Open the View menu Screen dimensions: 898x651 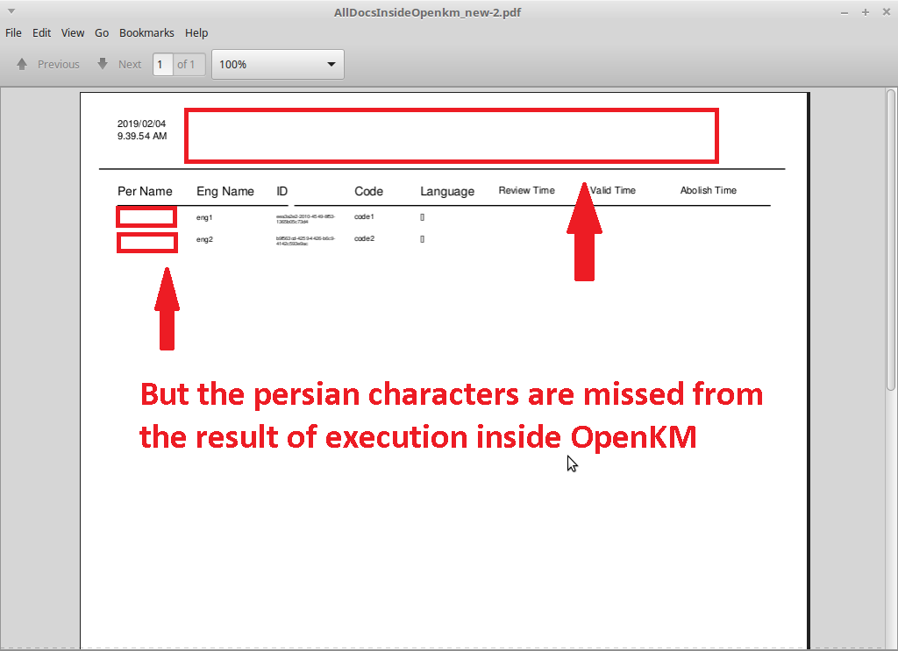73,32
